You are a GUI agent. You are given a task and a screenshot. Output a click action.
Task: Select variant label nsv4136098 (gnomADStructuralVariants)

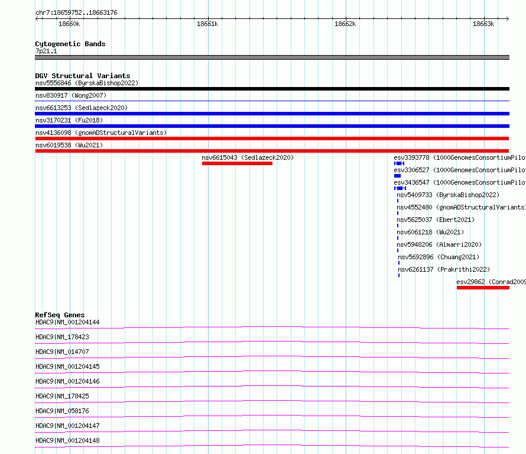101,133
